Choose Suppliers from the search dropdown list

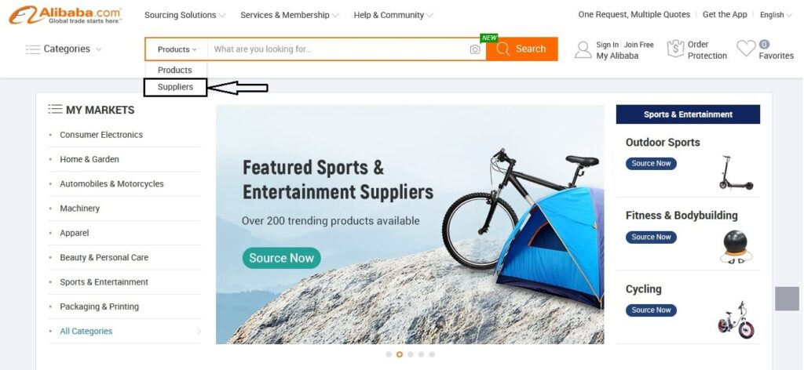(175, 87)
